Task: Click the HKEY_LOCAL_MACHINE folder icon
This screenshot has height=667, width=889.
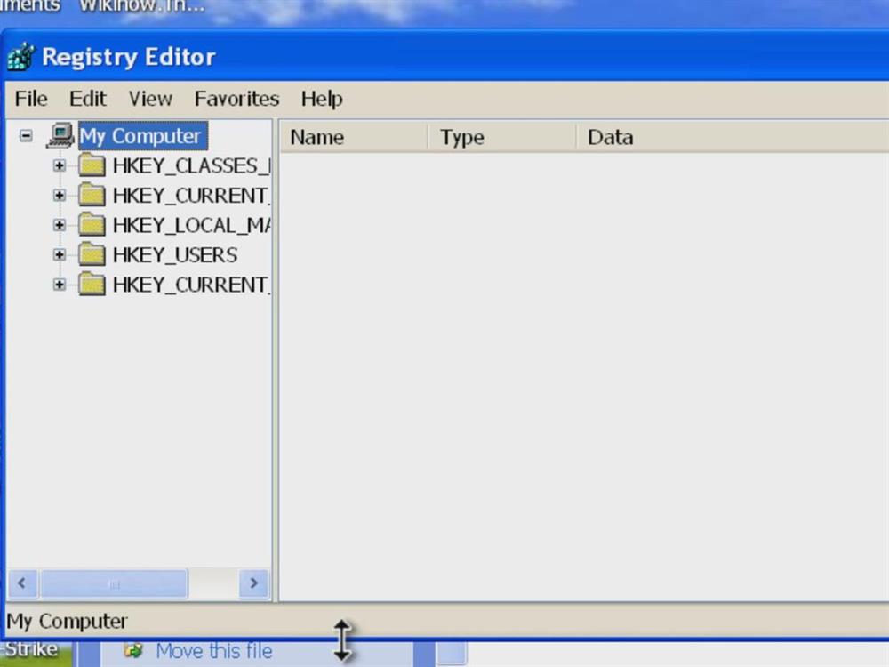Action: (92, 225)
